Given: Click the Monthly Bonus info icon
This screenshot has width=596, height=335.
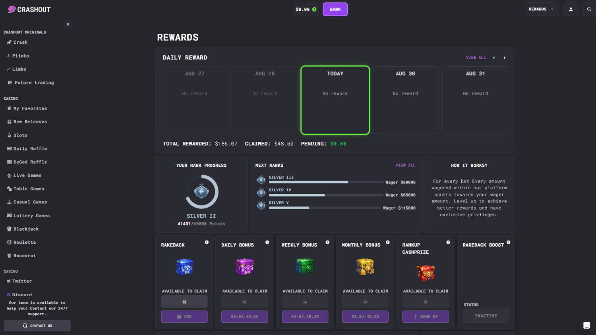Looking at the screenshot, I should [x=387, y=242].
